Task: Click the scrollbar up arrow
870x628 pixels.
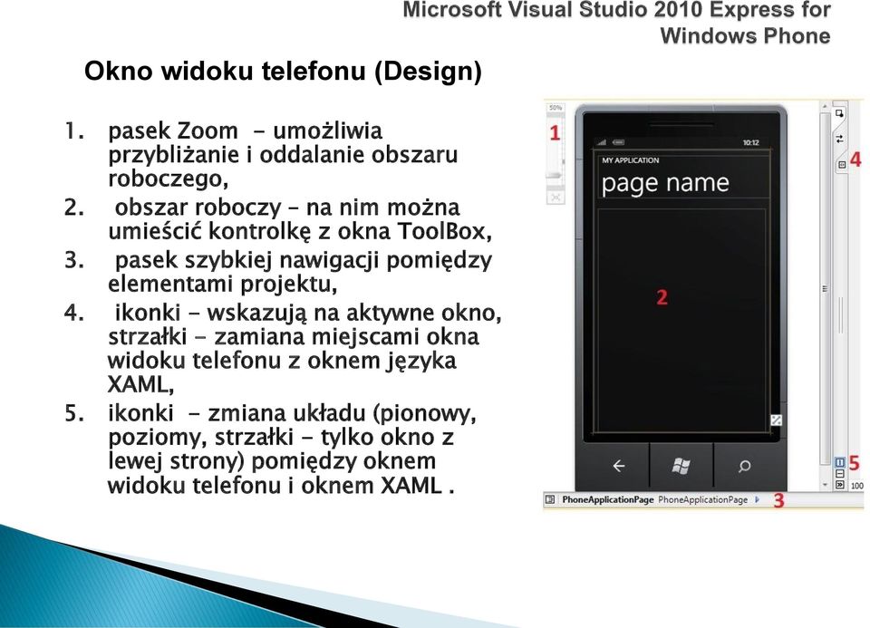Action: (x=825, y=105)
